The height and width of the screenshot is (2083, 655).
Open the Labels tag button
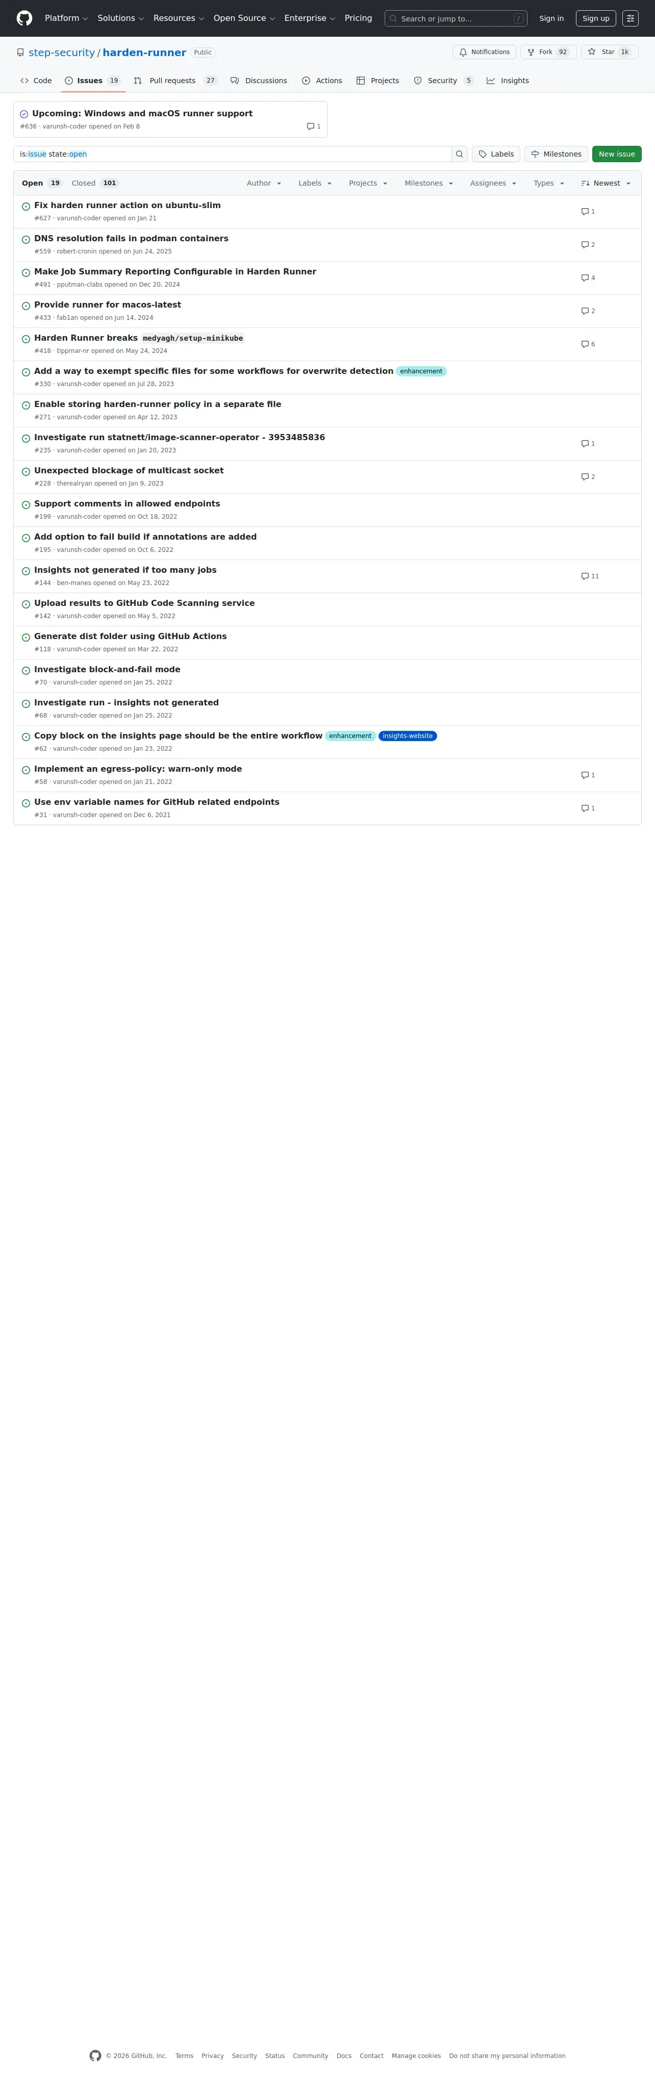[496, 155]
